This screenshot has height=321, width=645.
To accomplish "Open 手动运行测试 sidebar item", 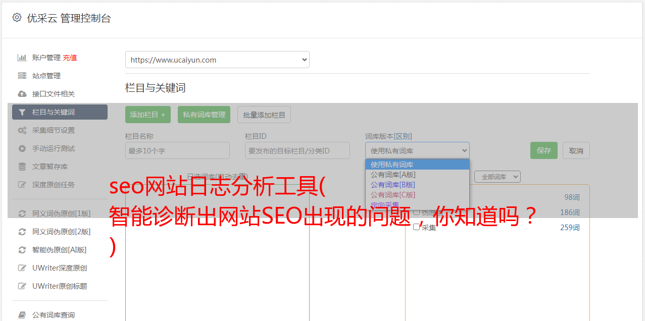I will (x=60, y=148).
